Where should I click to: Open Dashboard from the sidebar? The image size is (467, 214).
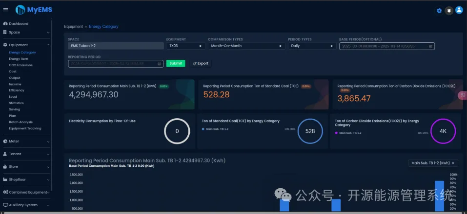(x=19, y=24)
